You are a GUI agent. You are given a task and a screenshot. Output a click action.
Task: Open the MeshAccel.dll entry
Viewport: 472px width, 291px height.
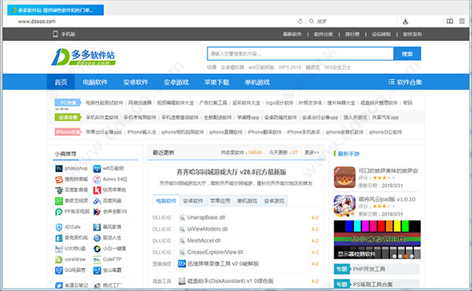[x=204, y=241]
